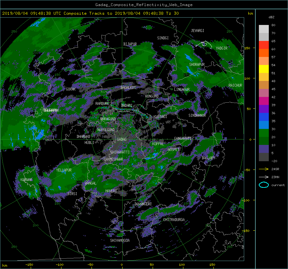The image size is (288, 269).
Task: Click the purple 5-10 dBZ swatch
Action: (264, 149)
